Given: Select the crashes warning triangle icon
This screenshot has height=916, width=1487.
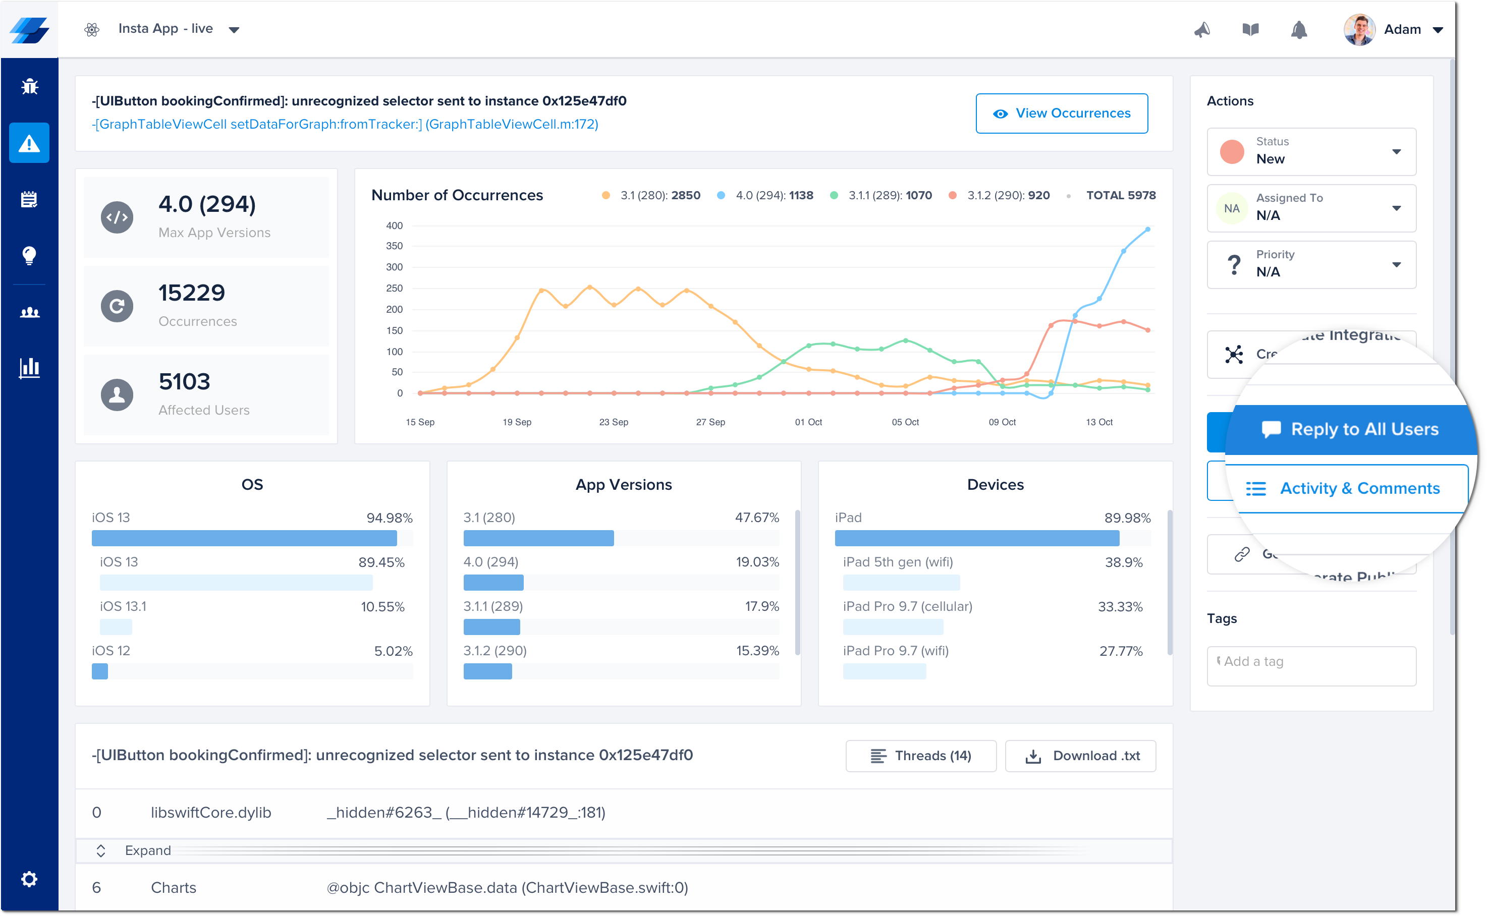Looking at the screenshot, I should [x=29, y=143].
